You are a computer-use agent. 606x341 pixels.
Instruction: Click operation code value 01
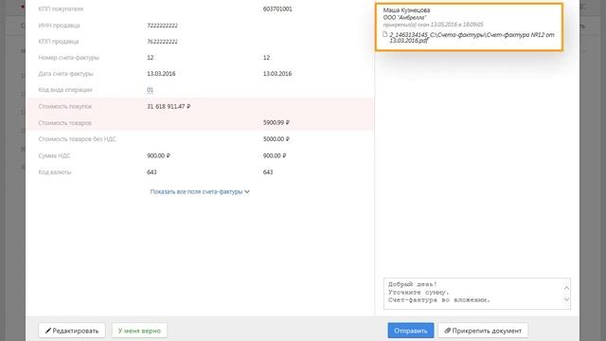[150, 90]
